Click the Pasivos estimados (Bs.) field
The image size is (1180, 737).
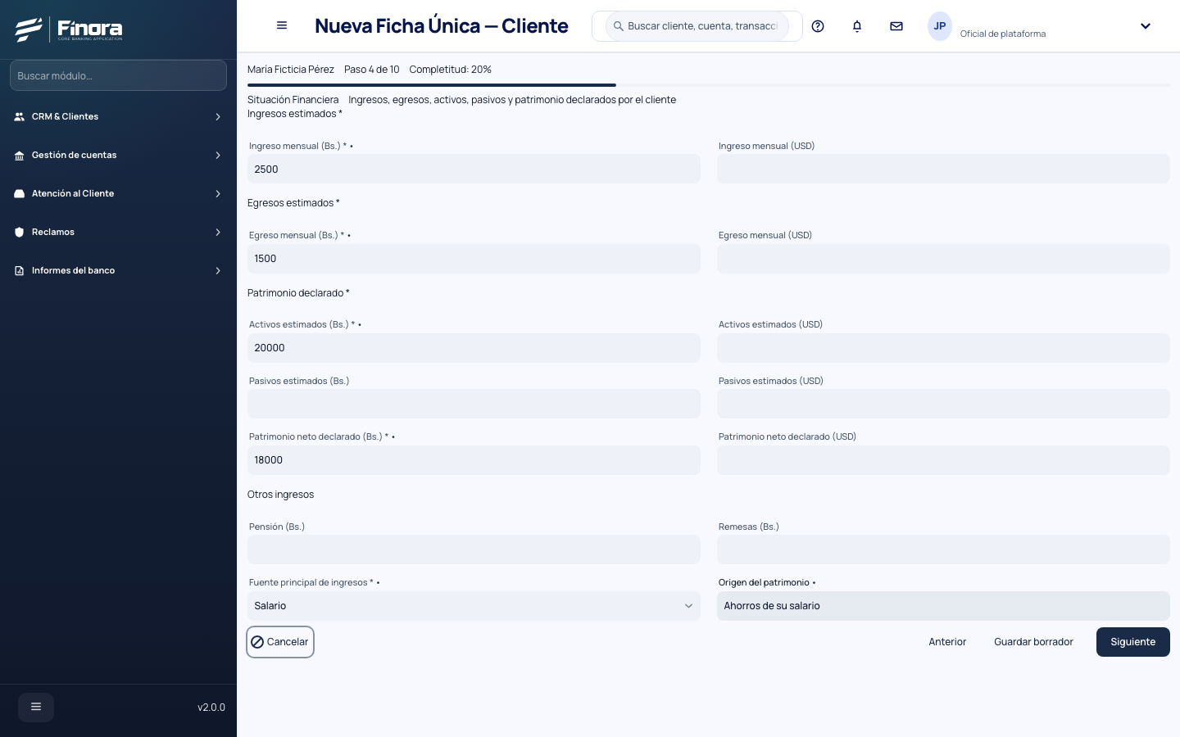(474, 405)
